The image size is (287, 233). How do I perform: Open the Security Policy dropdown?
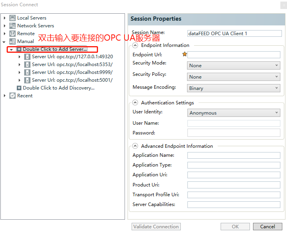click(234, 77)
